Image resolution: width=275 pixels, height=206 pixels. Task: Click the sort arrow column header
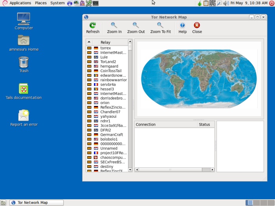89,42
